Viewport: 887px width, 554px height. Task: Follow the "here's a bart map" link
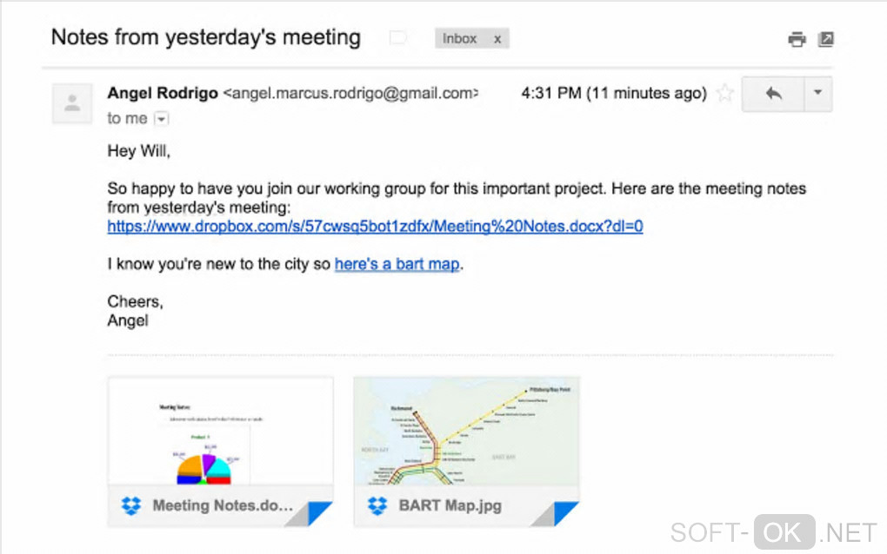pos(397,264)
